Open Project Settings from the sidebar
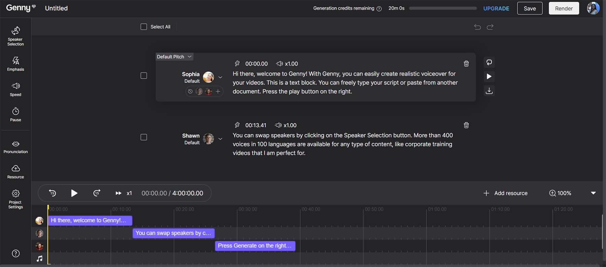The width and height of the screenshot is (606, 267). (15, 199)
